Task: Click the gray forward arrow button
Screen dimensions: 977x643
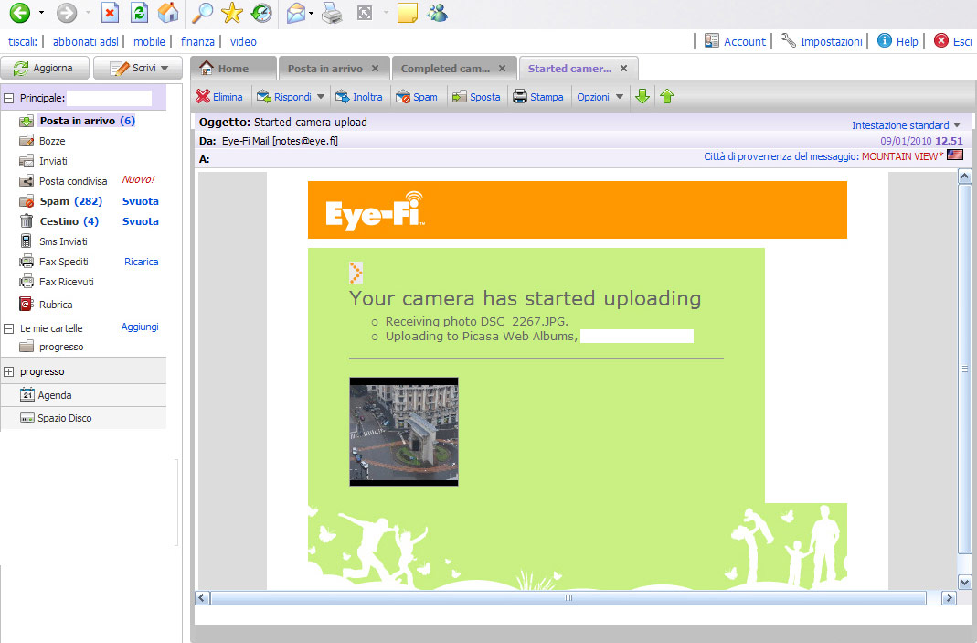Action: (67, 13)
